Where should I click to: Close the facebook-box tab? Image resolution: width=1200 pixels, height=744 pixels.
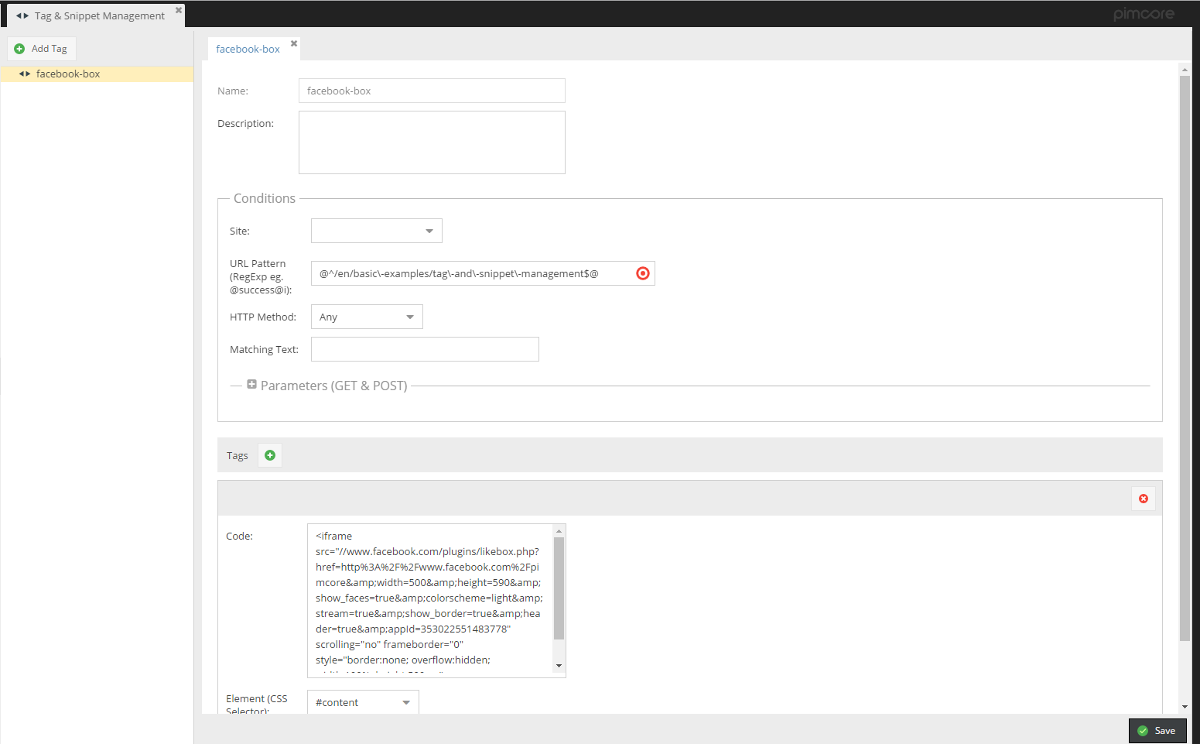pyautogui.click(x=294, y=43)
